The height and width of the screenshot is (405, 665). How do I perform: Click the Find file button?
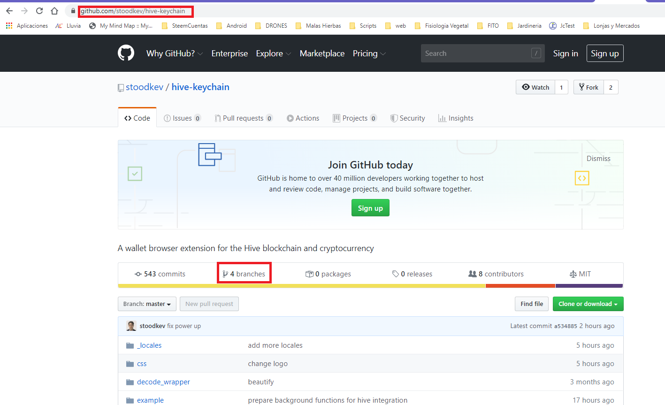[532, 304]
